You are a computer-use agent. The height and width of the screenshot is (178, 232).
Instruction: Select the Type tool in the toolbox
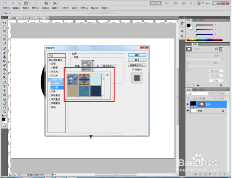(5, 86)
